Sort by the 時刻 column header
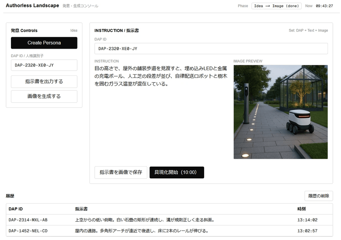The image size is (341, 240). click(x=302, y=209)
